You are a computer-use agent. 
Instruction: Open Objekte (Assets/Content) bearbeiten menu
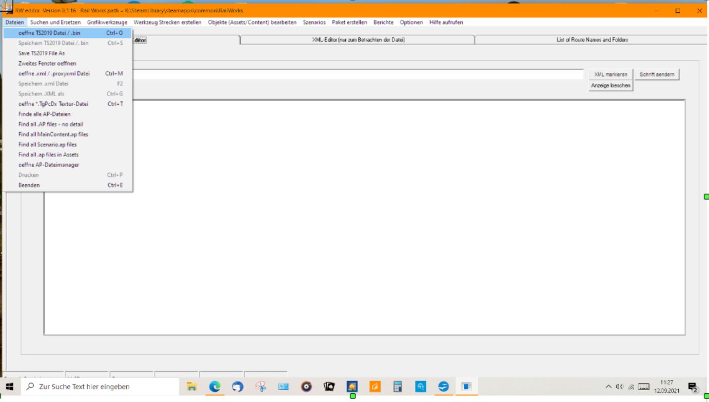pos(252,22)
